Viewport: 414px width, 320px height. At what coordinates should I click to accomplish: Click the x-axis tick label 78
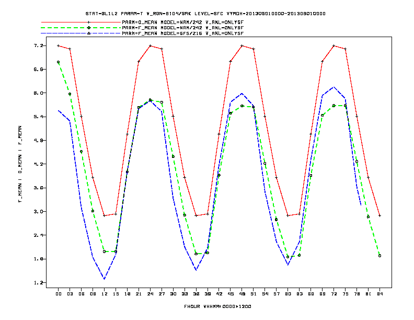356,294
